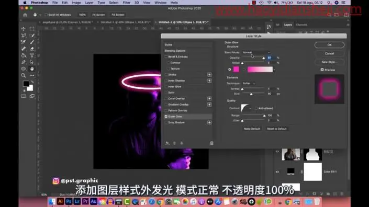369x207 pixels.
Task: Add another Drop Shadow with plus icon
Action: (209, 123)
